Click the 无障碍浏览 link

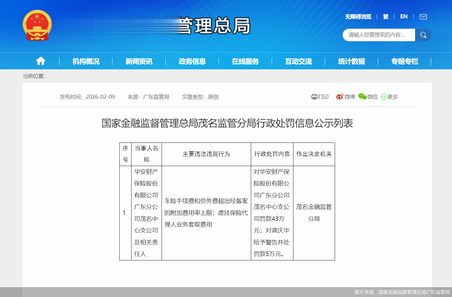pyautogui.click(x=358, y=17)
